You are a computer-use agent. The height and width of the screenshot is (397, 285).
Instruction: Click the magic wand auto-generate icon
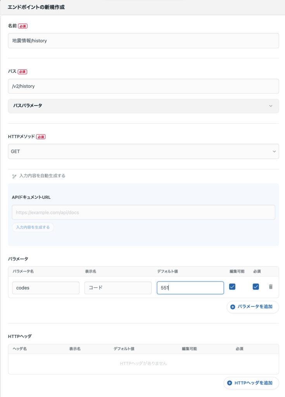pos(14,176)
